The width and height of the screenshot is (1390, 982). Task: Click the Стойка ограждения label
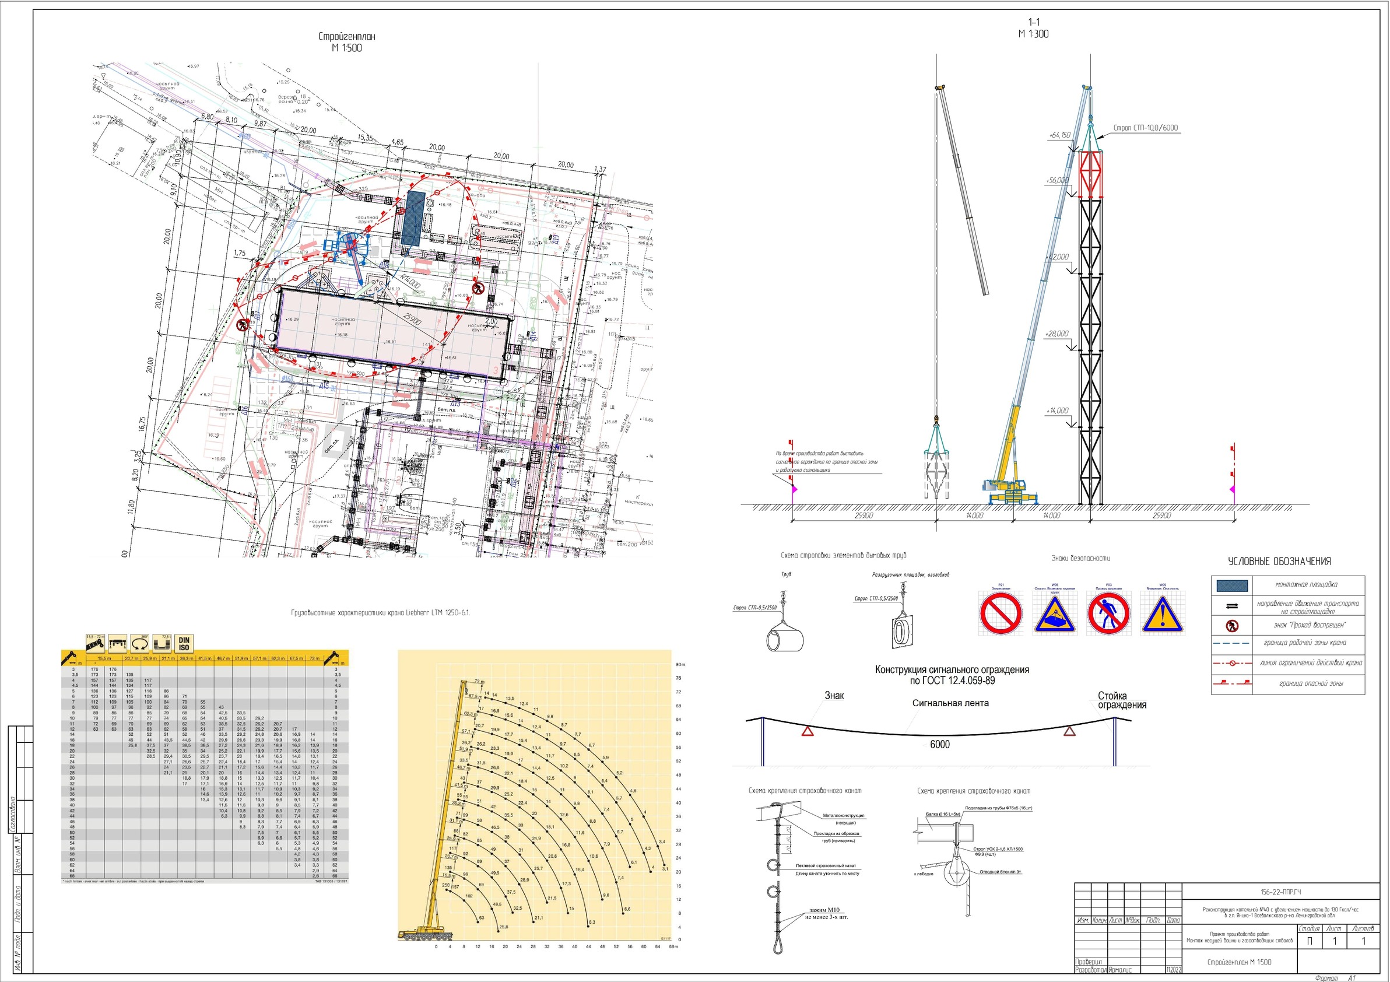pyautogui.click(x=1122, y=700)
